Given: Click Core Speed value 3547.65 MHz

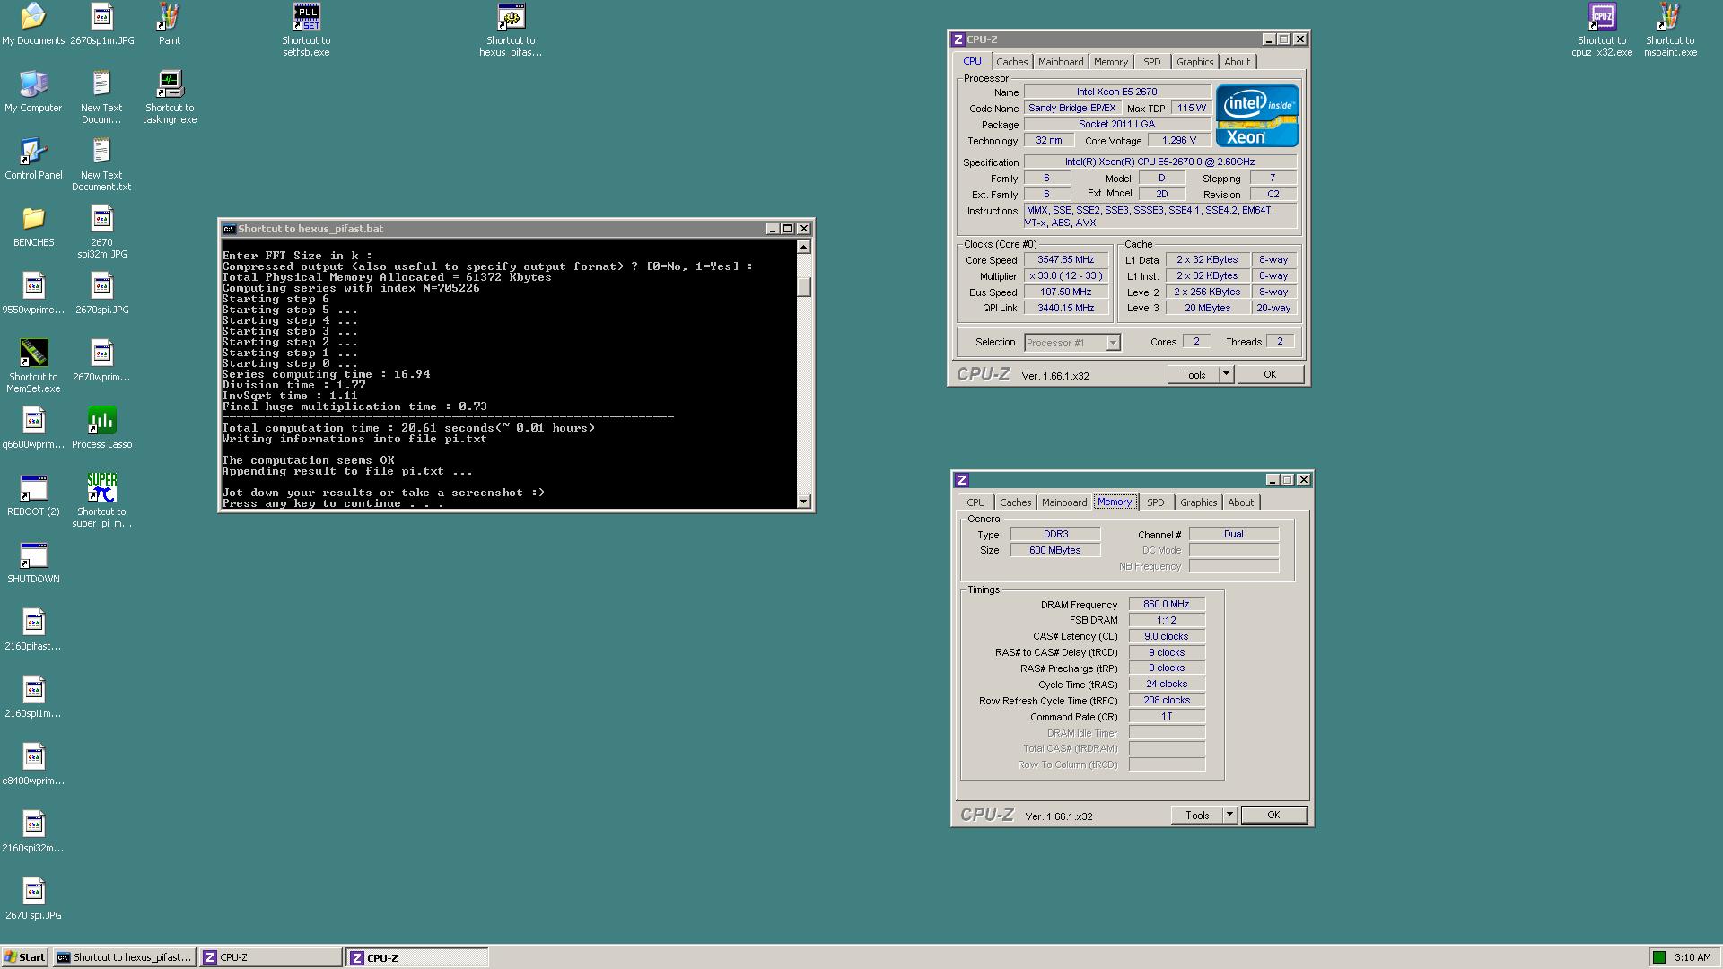Looking at the screenshot, I should pyautogui.click(x=1066, y=259).
